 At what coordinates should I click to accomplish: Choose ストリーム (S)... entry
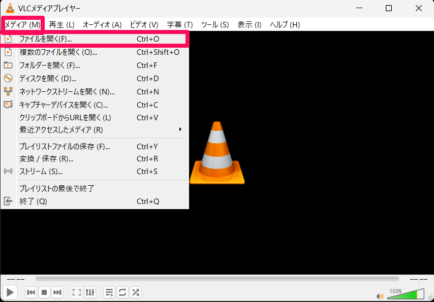point(95,172)
